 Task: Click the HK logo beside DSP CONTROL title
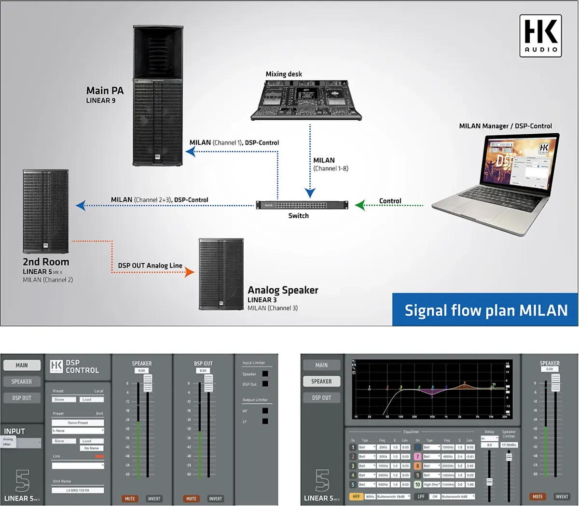[x=56, y=366]
